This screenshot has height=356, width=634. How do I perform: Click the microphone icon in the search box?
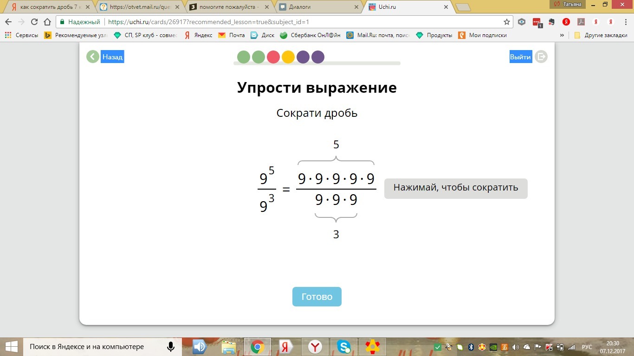(x=171, y=347)
